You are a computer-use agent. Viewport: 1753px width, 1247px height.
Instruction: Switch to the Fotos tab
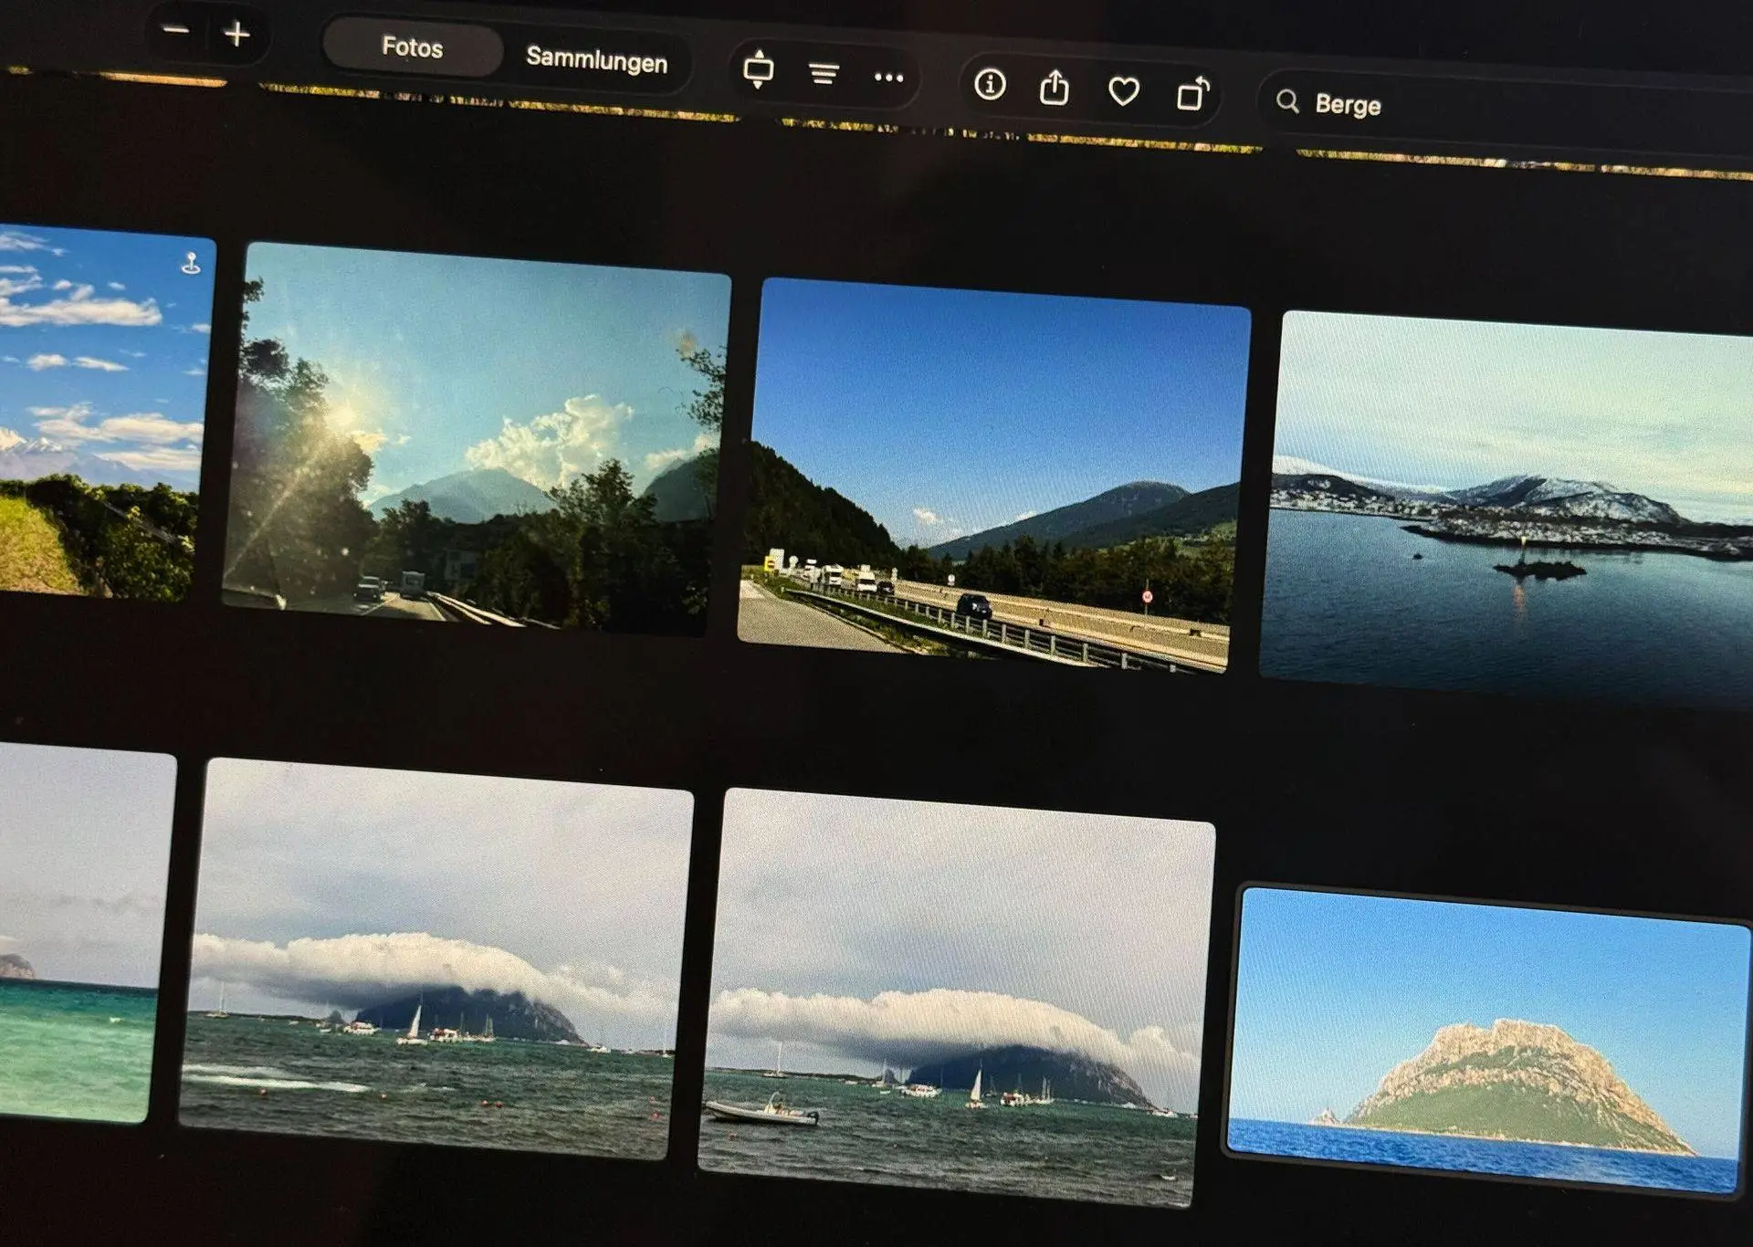(412, 47)
